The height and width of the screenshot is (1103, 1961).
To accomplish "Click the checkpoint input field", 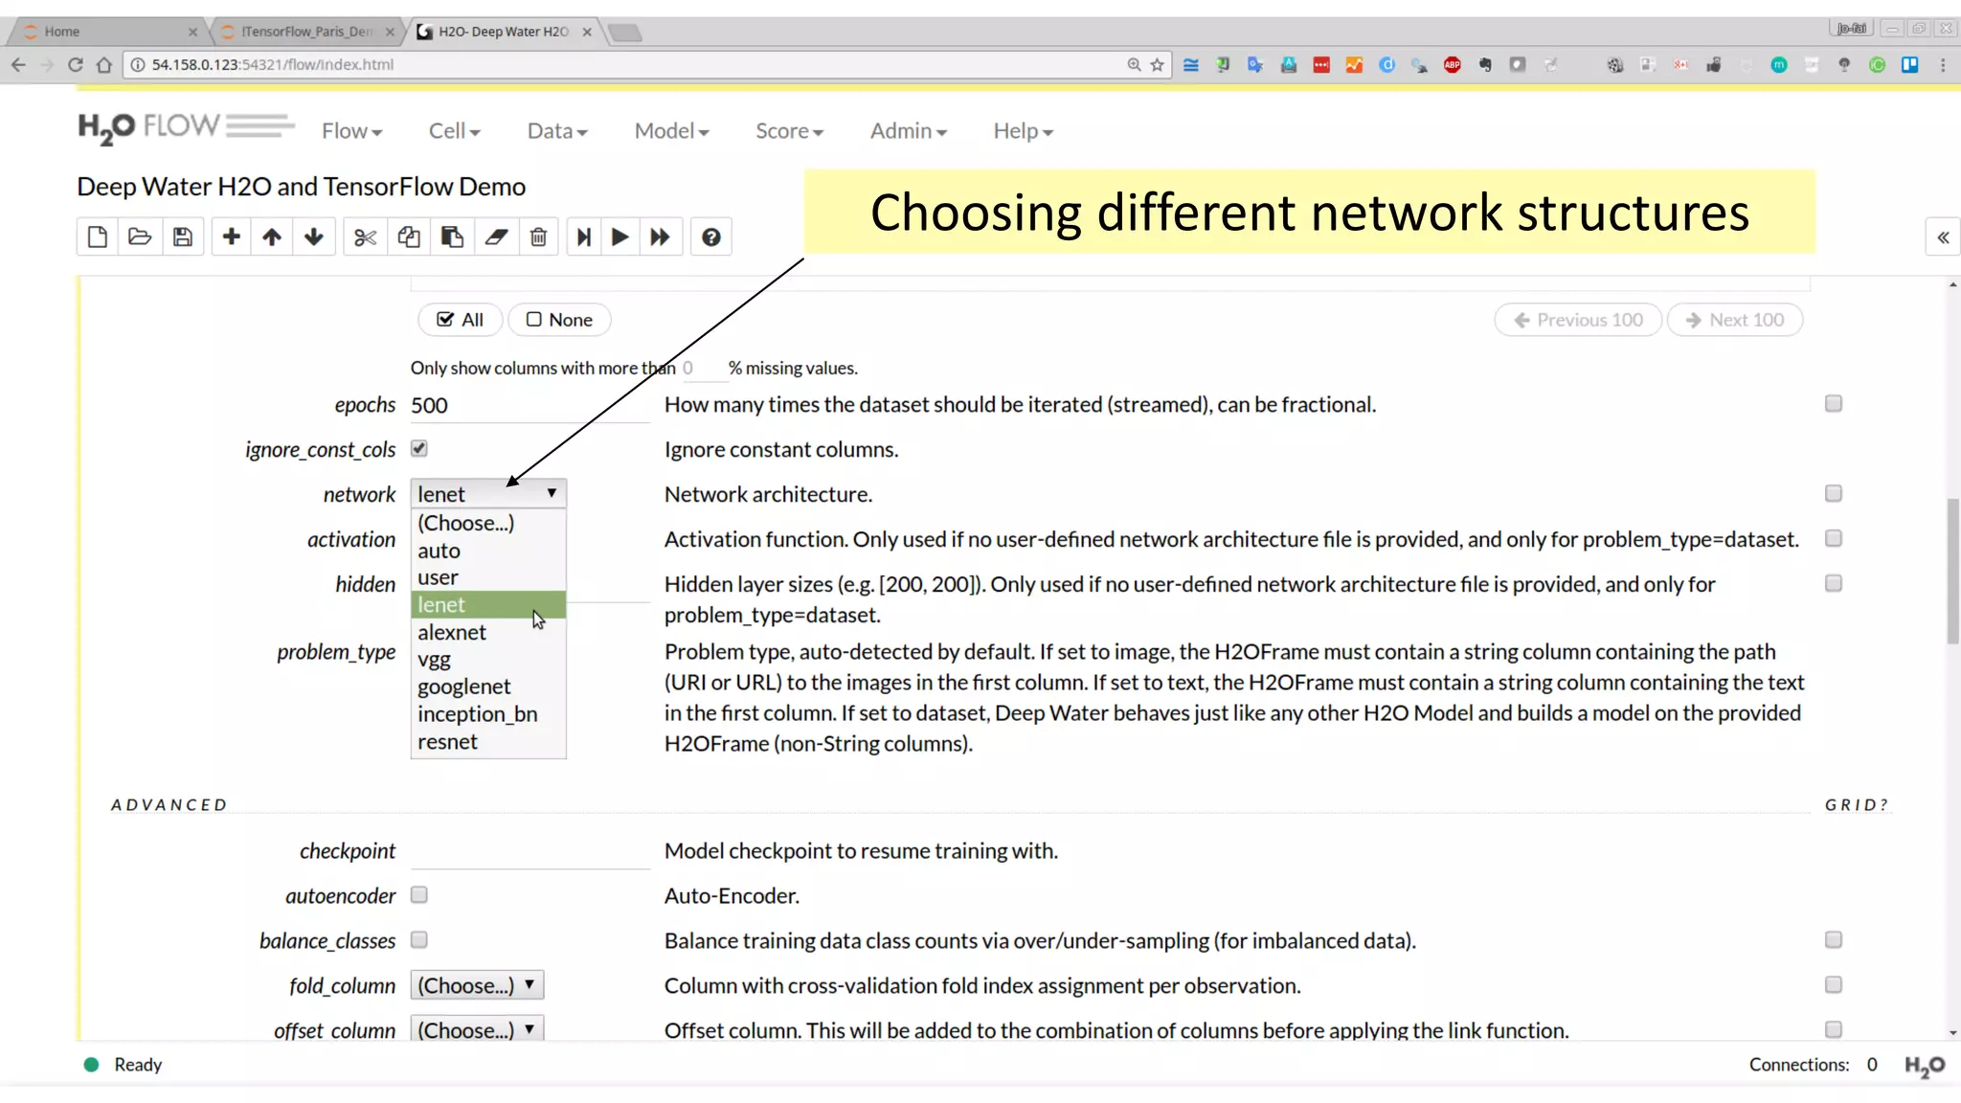I will (x=530, y=851).
